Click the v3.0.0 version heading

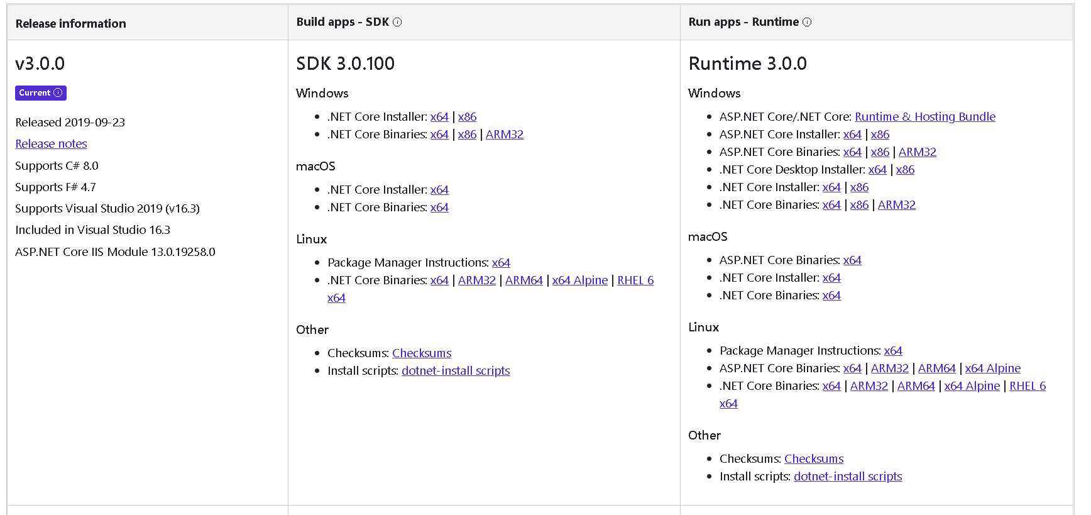pos(40,63)
